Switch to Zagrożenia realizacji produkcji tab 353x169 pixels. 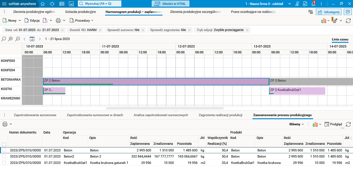coord(221,115)
